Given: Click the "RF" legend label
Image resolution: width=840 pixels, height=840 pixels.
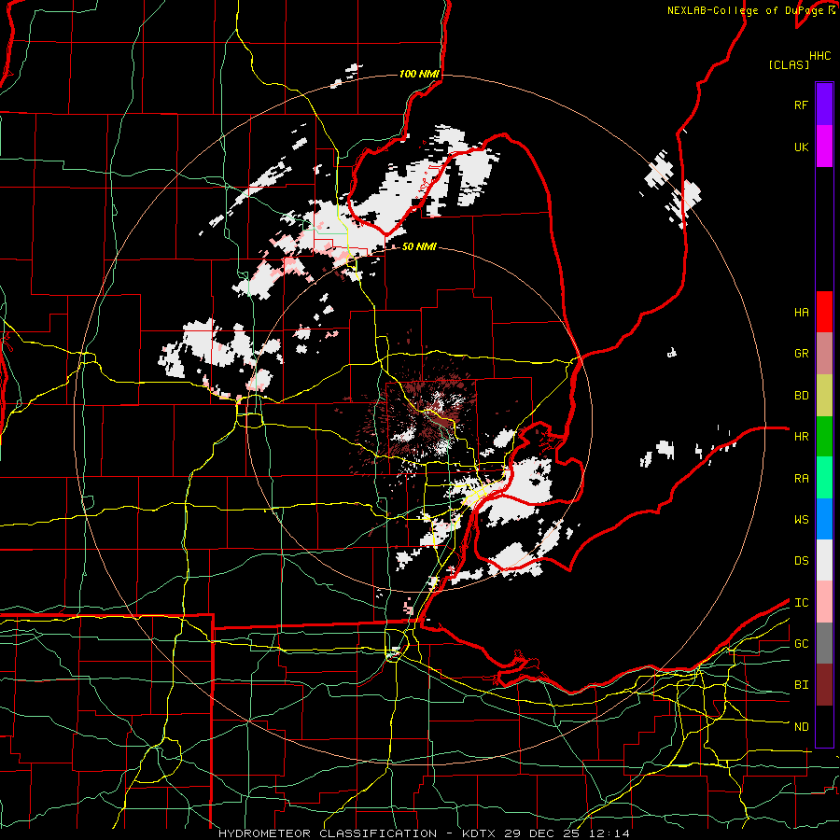Looking at the screenshot, I should (x=801, y=105).
